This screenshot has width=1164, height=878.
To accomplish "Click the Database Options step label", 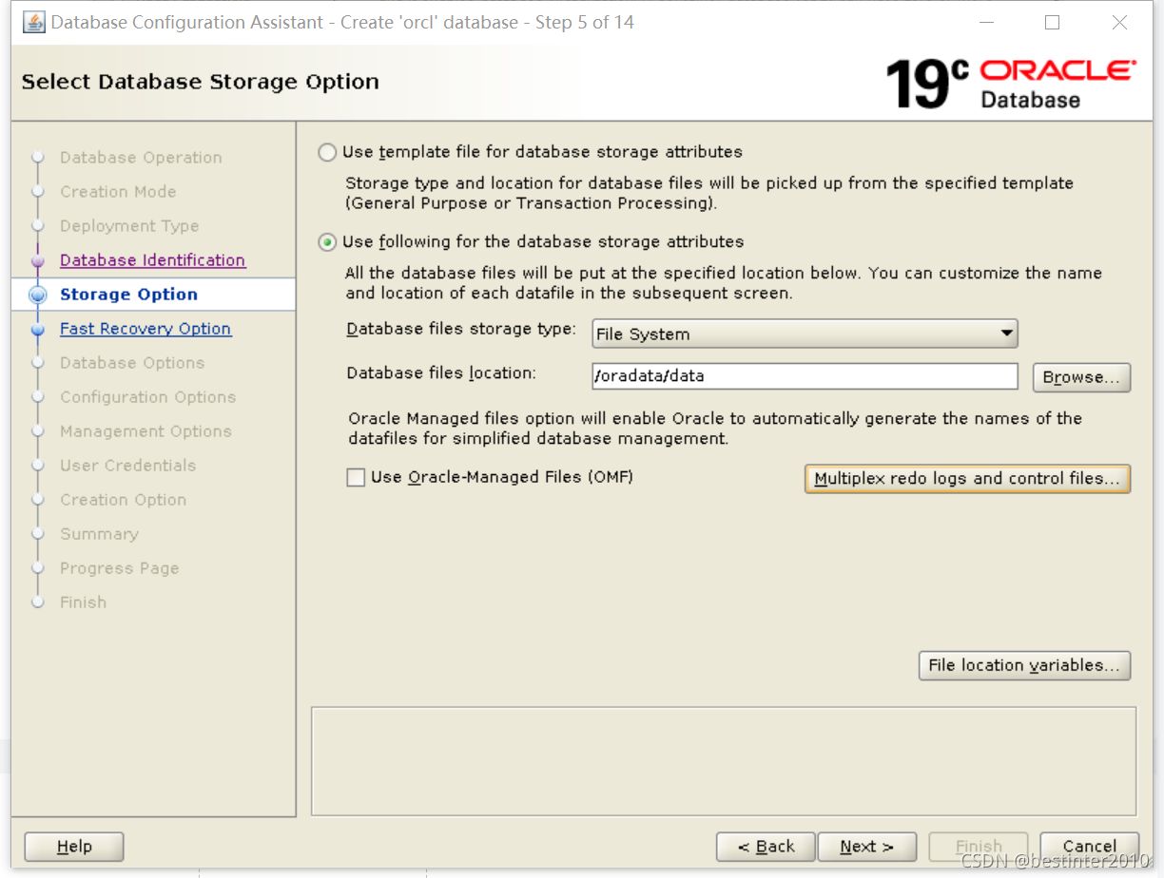I will [x=132, y=363].
